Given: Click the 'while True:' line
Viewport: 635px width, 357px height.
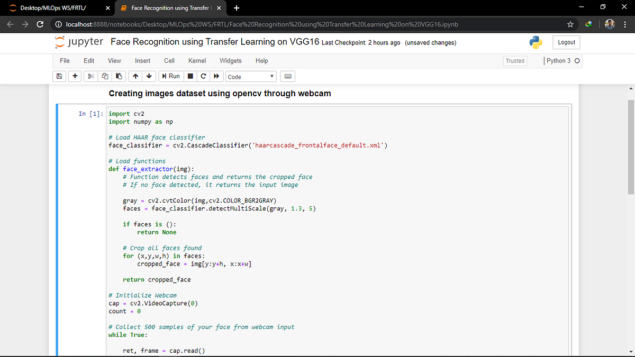Looking at the screenshot, I should coord(128,335).
